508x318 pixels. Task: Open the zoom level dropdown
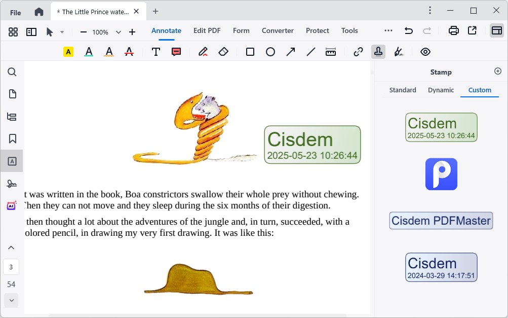[118, 31]
